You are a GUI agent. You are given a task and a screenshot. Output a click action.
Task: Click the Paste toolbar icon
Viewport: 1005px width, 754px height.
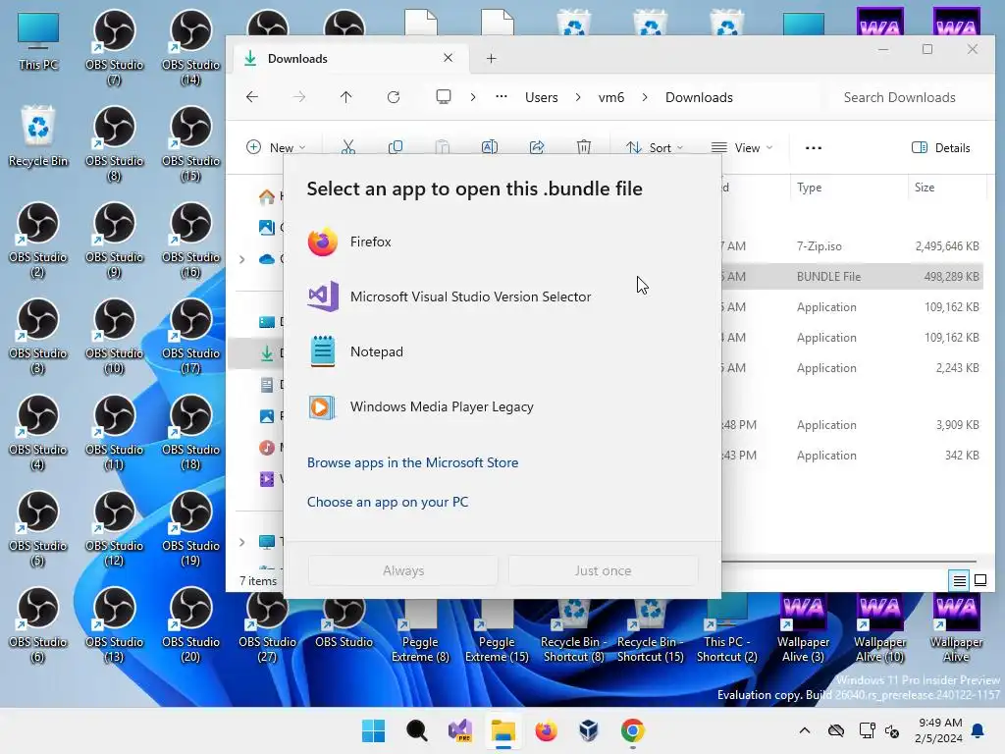[443, 147]
